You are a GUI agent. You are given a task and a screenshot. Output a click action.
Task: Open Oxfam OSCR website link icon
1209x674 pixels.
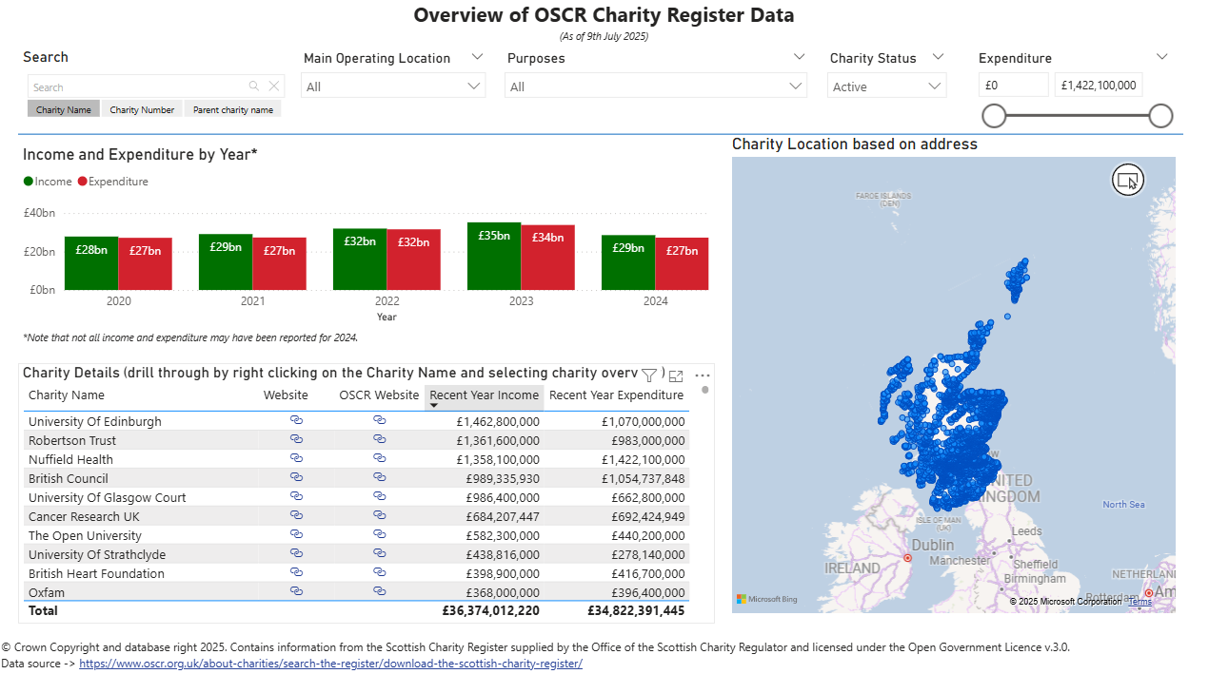tap(379, 590)
